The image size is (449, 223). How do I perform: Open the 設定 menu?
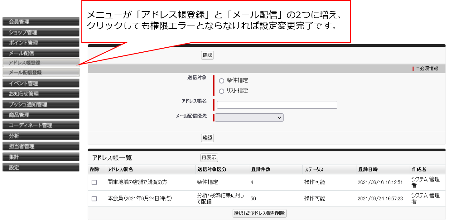click(x=41, y=168)
